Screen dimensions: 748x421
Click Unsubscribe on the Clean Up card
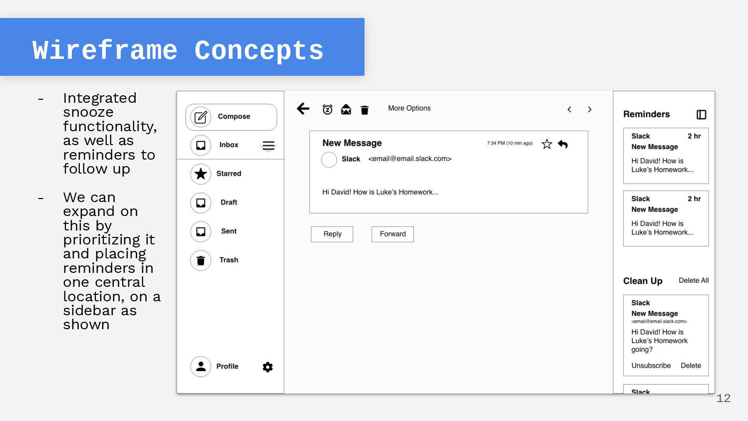pos(651,366)
